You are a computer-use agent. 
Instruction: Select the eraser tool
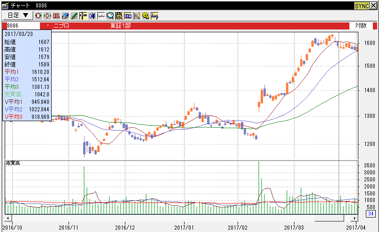tap(65, 15)
